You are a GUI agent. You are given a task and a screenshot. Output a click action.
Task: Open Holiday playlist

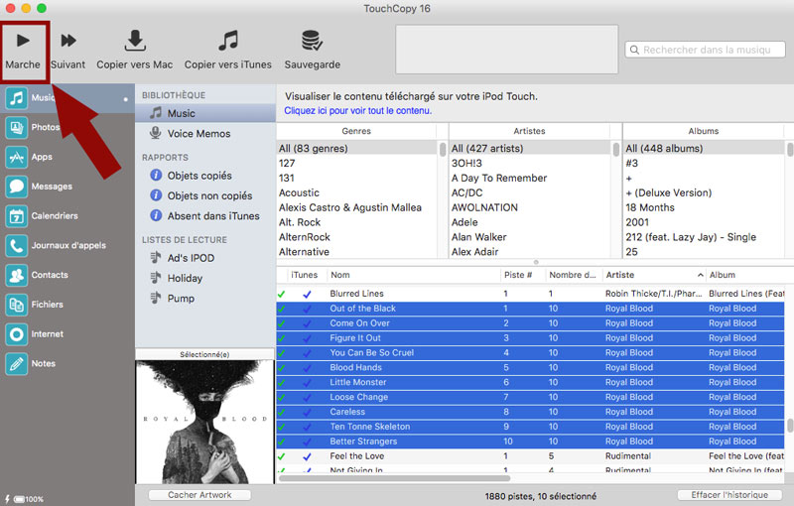[205, 278]
